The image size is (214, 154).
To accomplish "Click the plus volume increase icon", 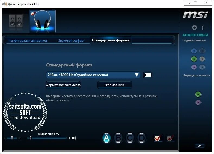I will click(70, 138).
